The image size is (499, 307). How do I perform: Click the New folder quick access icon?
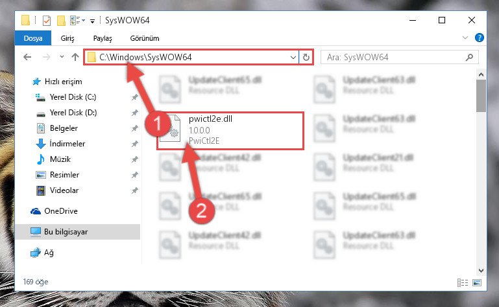tap(61, 21)
